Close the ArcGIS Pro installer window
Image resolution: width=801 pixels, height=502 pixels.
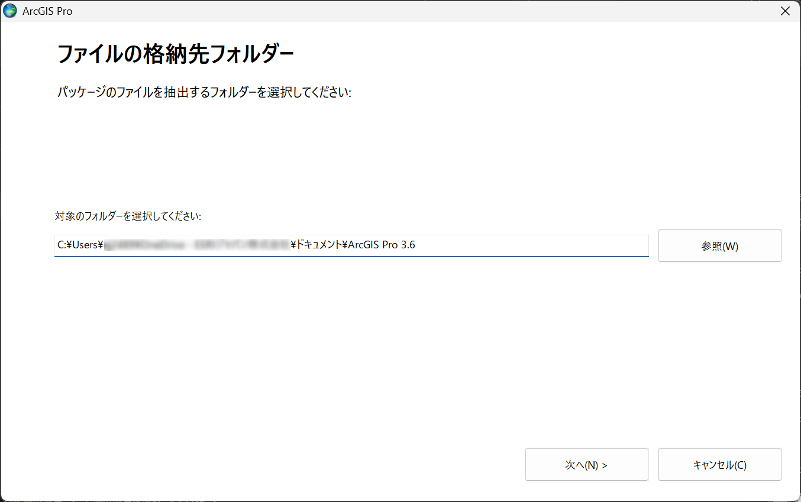tap(785, 11)
